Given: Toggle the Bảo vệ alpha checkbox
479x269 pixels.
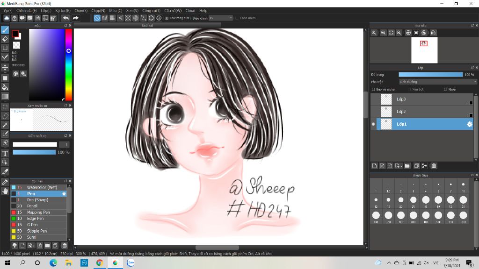Looking at the screenshot, I should tap(373, 89).
